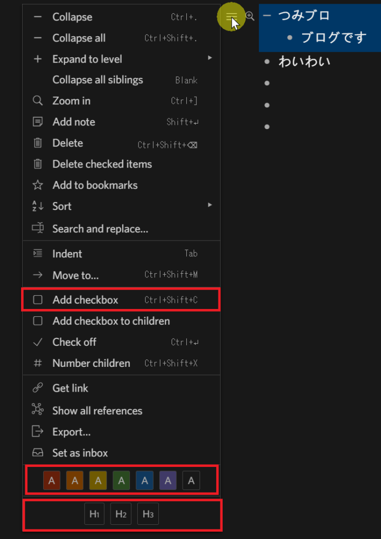Click the magnifier zoom icon next to つみブロ
The width and height of the screenshot is (381, 539).
click(x=250, y=16)
